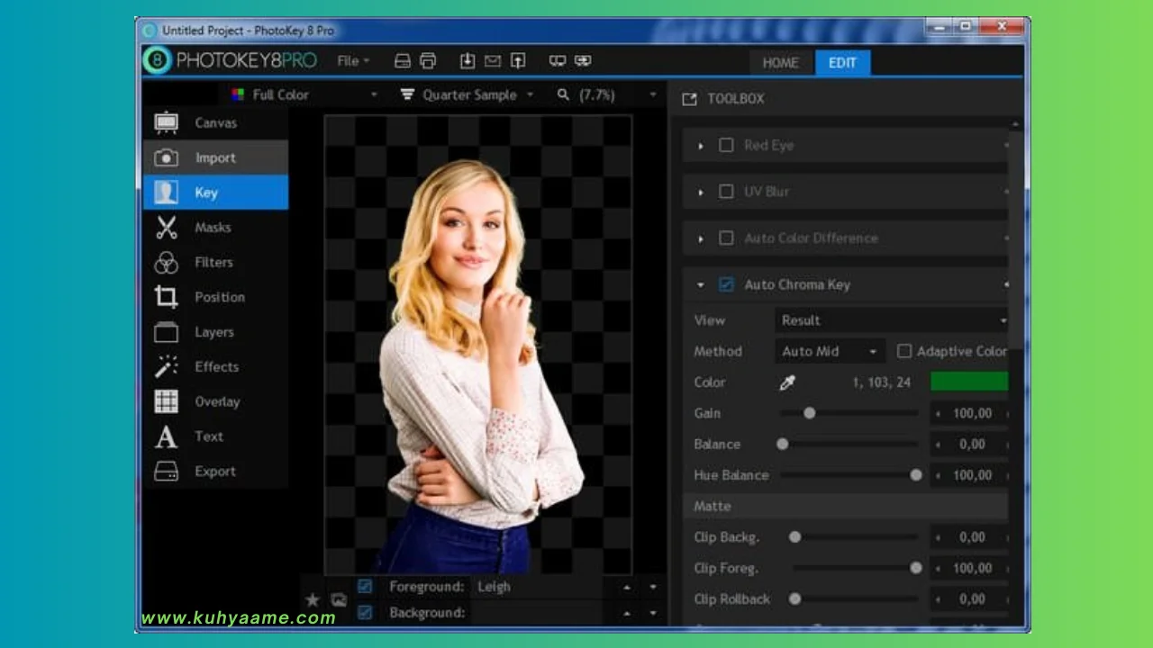Image resolution: width=1153 pixels, height=648 pixels.
Task: Click the first dual-monitor toolbar icon
Action: tap(558, 60)
